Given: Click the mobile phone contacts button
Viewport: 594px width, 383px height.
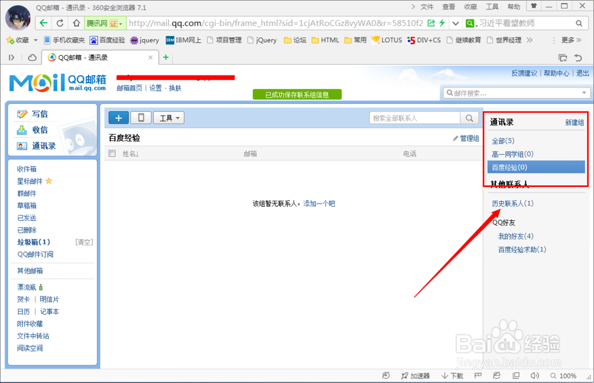Looking at the screenshot, I should click(141, 118).
